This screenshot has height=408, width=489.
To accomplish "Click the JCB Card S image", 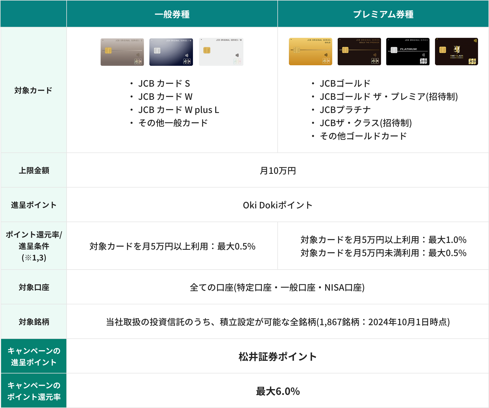I will coord(122,52).
